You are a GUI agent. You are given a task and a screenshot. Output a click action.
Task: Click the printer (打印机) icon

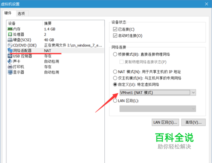pos(10,67)
